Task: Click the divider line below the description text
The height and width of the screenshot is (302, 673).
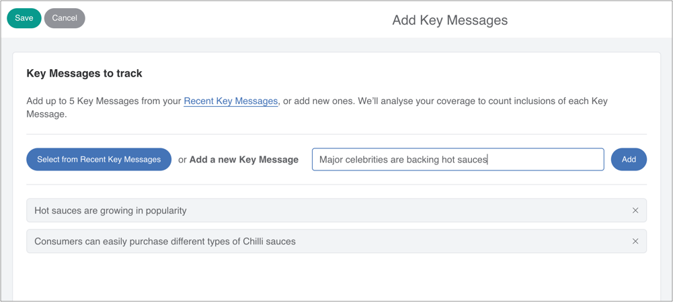Action: (x=336, y=134)
